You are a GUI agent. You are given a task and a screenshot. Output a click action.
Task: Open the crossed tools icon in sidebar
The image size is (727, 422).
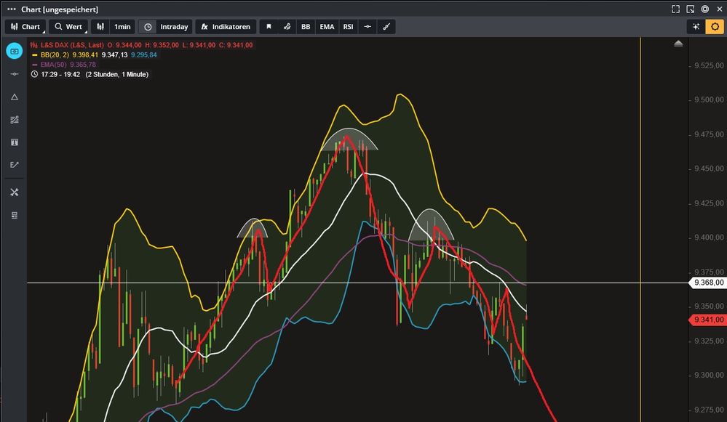14,192
